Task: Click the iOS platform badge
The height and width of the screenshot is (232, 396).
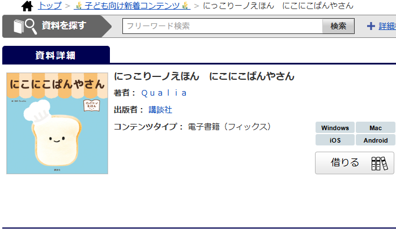Action: [335, 140]
